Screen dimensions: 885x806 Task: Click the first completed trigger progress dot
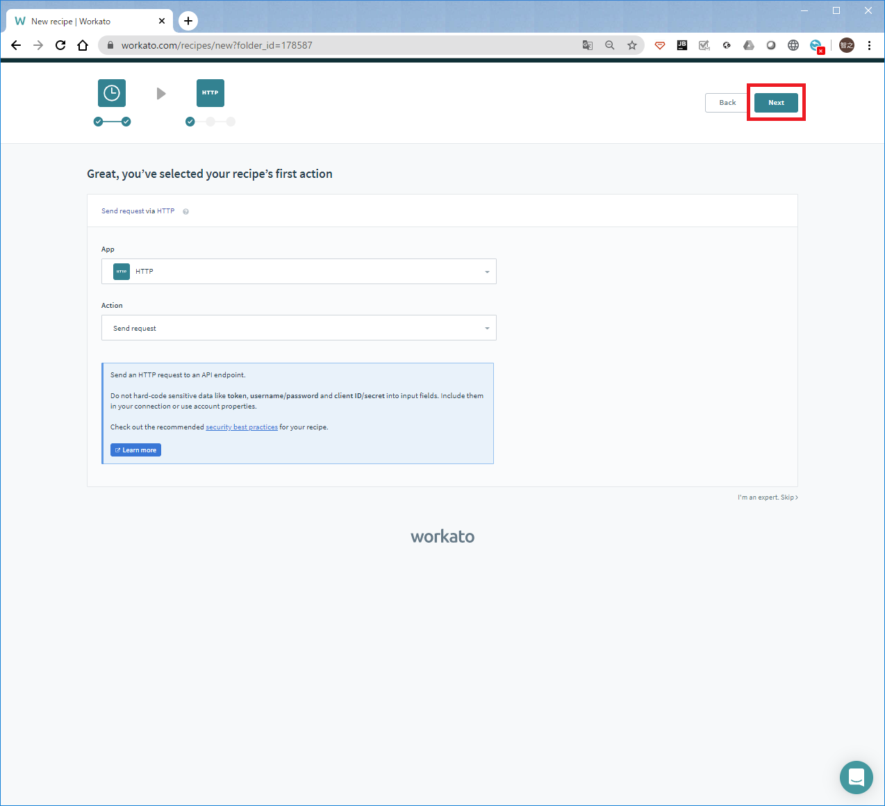tap(98, 122)
